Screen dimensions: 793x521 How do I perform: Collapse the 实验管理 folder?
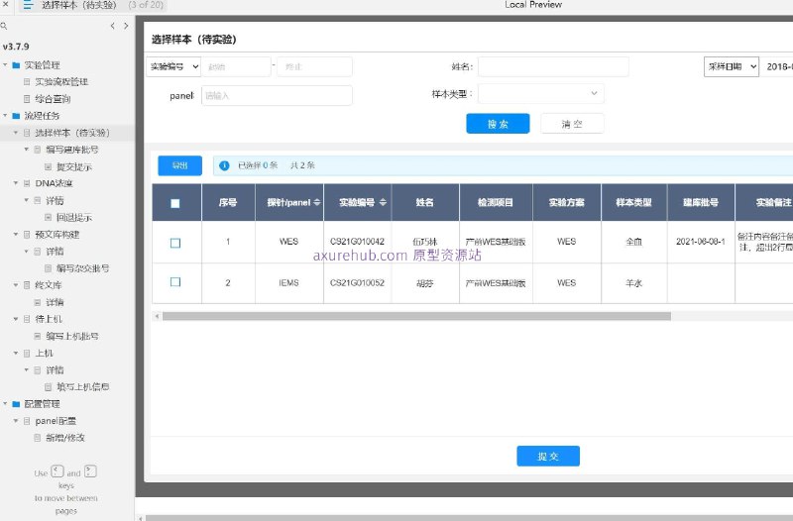(x=6, y=64)
